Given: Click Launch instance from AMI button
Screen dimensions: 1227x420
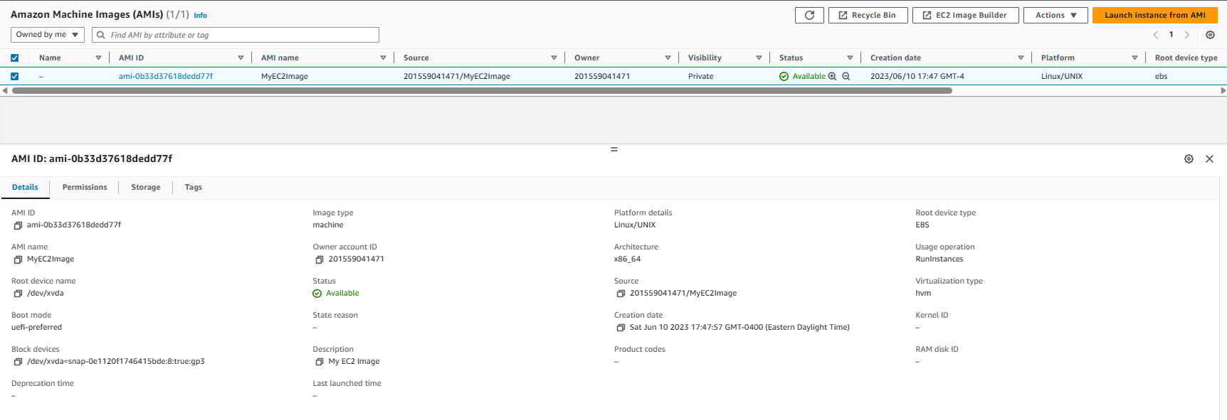Looking at the screenshot, I should 1154,15.
